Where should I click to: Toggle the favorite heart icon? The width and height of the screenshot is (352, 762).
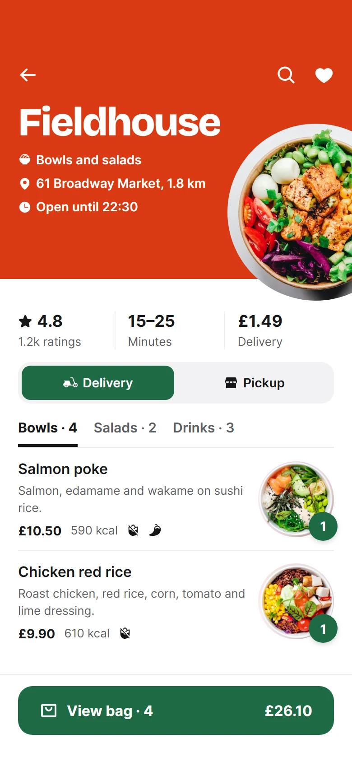pyautogui.click(x=324, y=75)
